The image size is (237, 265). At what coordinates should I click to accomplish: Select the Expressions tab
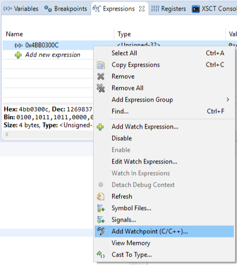(118, 8)
